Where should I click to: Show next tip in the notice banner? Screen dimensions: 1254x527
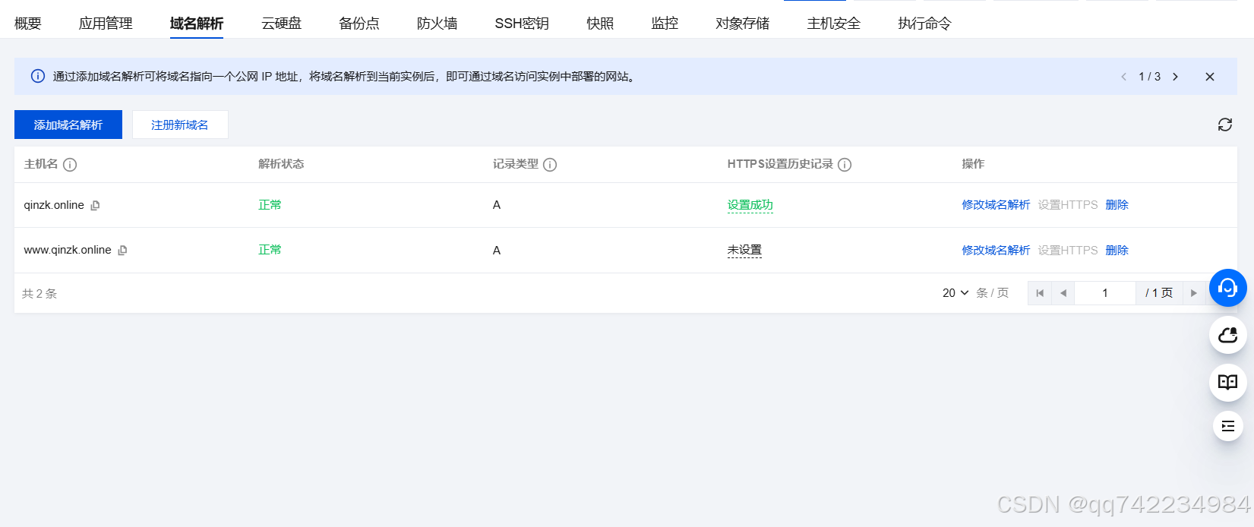(1176, 77)
